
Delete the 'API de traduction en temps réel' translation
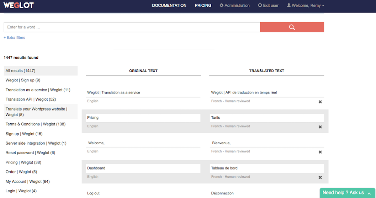(x=320, y=102)
